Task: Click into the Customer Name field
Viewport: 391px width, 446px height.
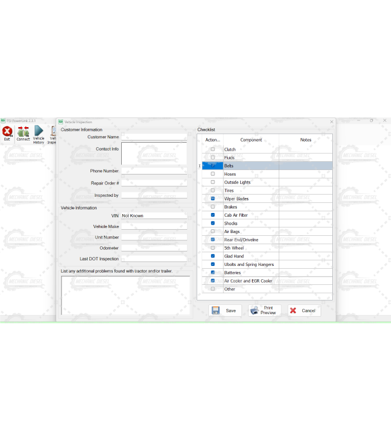Action: click(154, 137)
